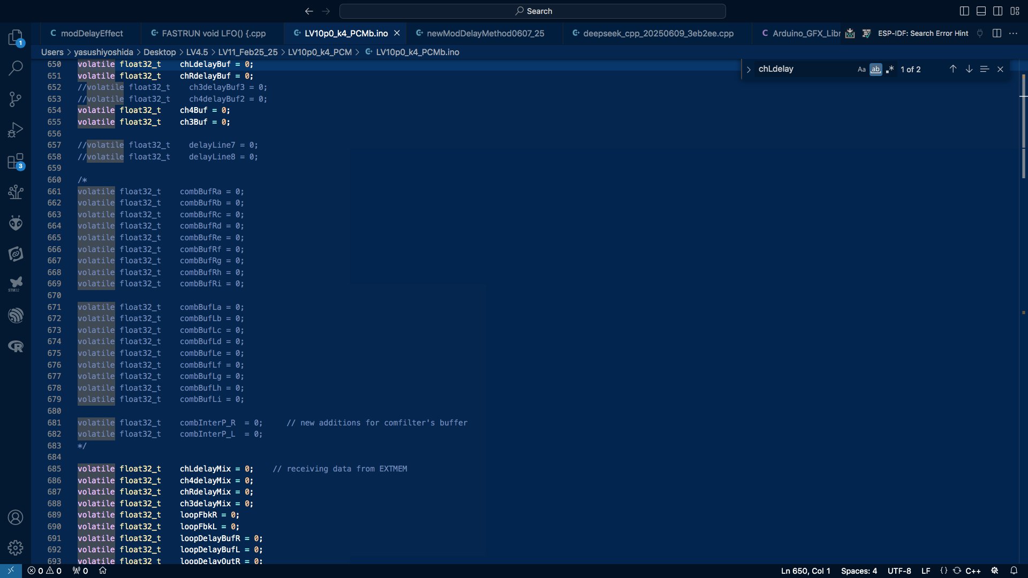Image resolution: width=1028 pixels, height=578 pixels.
Task: Toggle Use Regular Expression in find widget
Action: click(x=890, y=70)
